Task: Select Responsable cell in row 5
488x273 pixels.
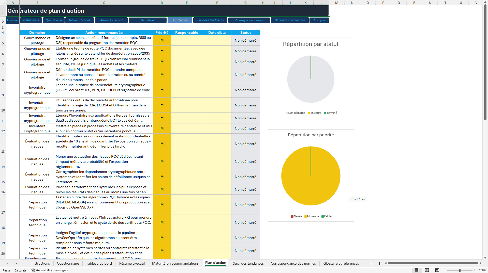Action: click(187, 40)
